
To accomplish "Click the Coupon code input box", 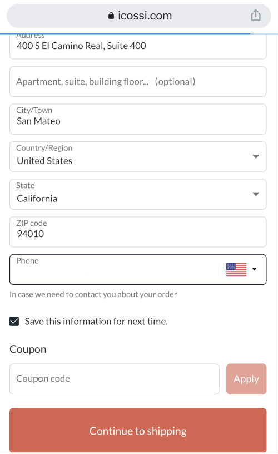I will 115,379.
